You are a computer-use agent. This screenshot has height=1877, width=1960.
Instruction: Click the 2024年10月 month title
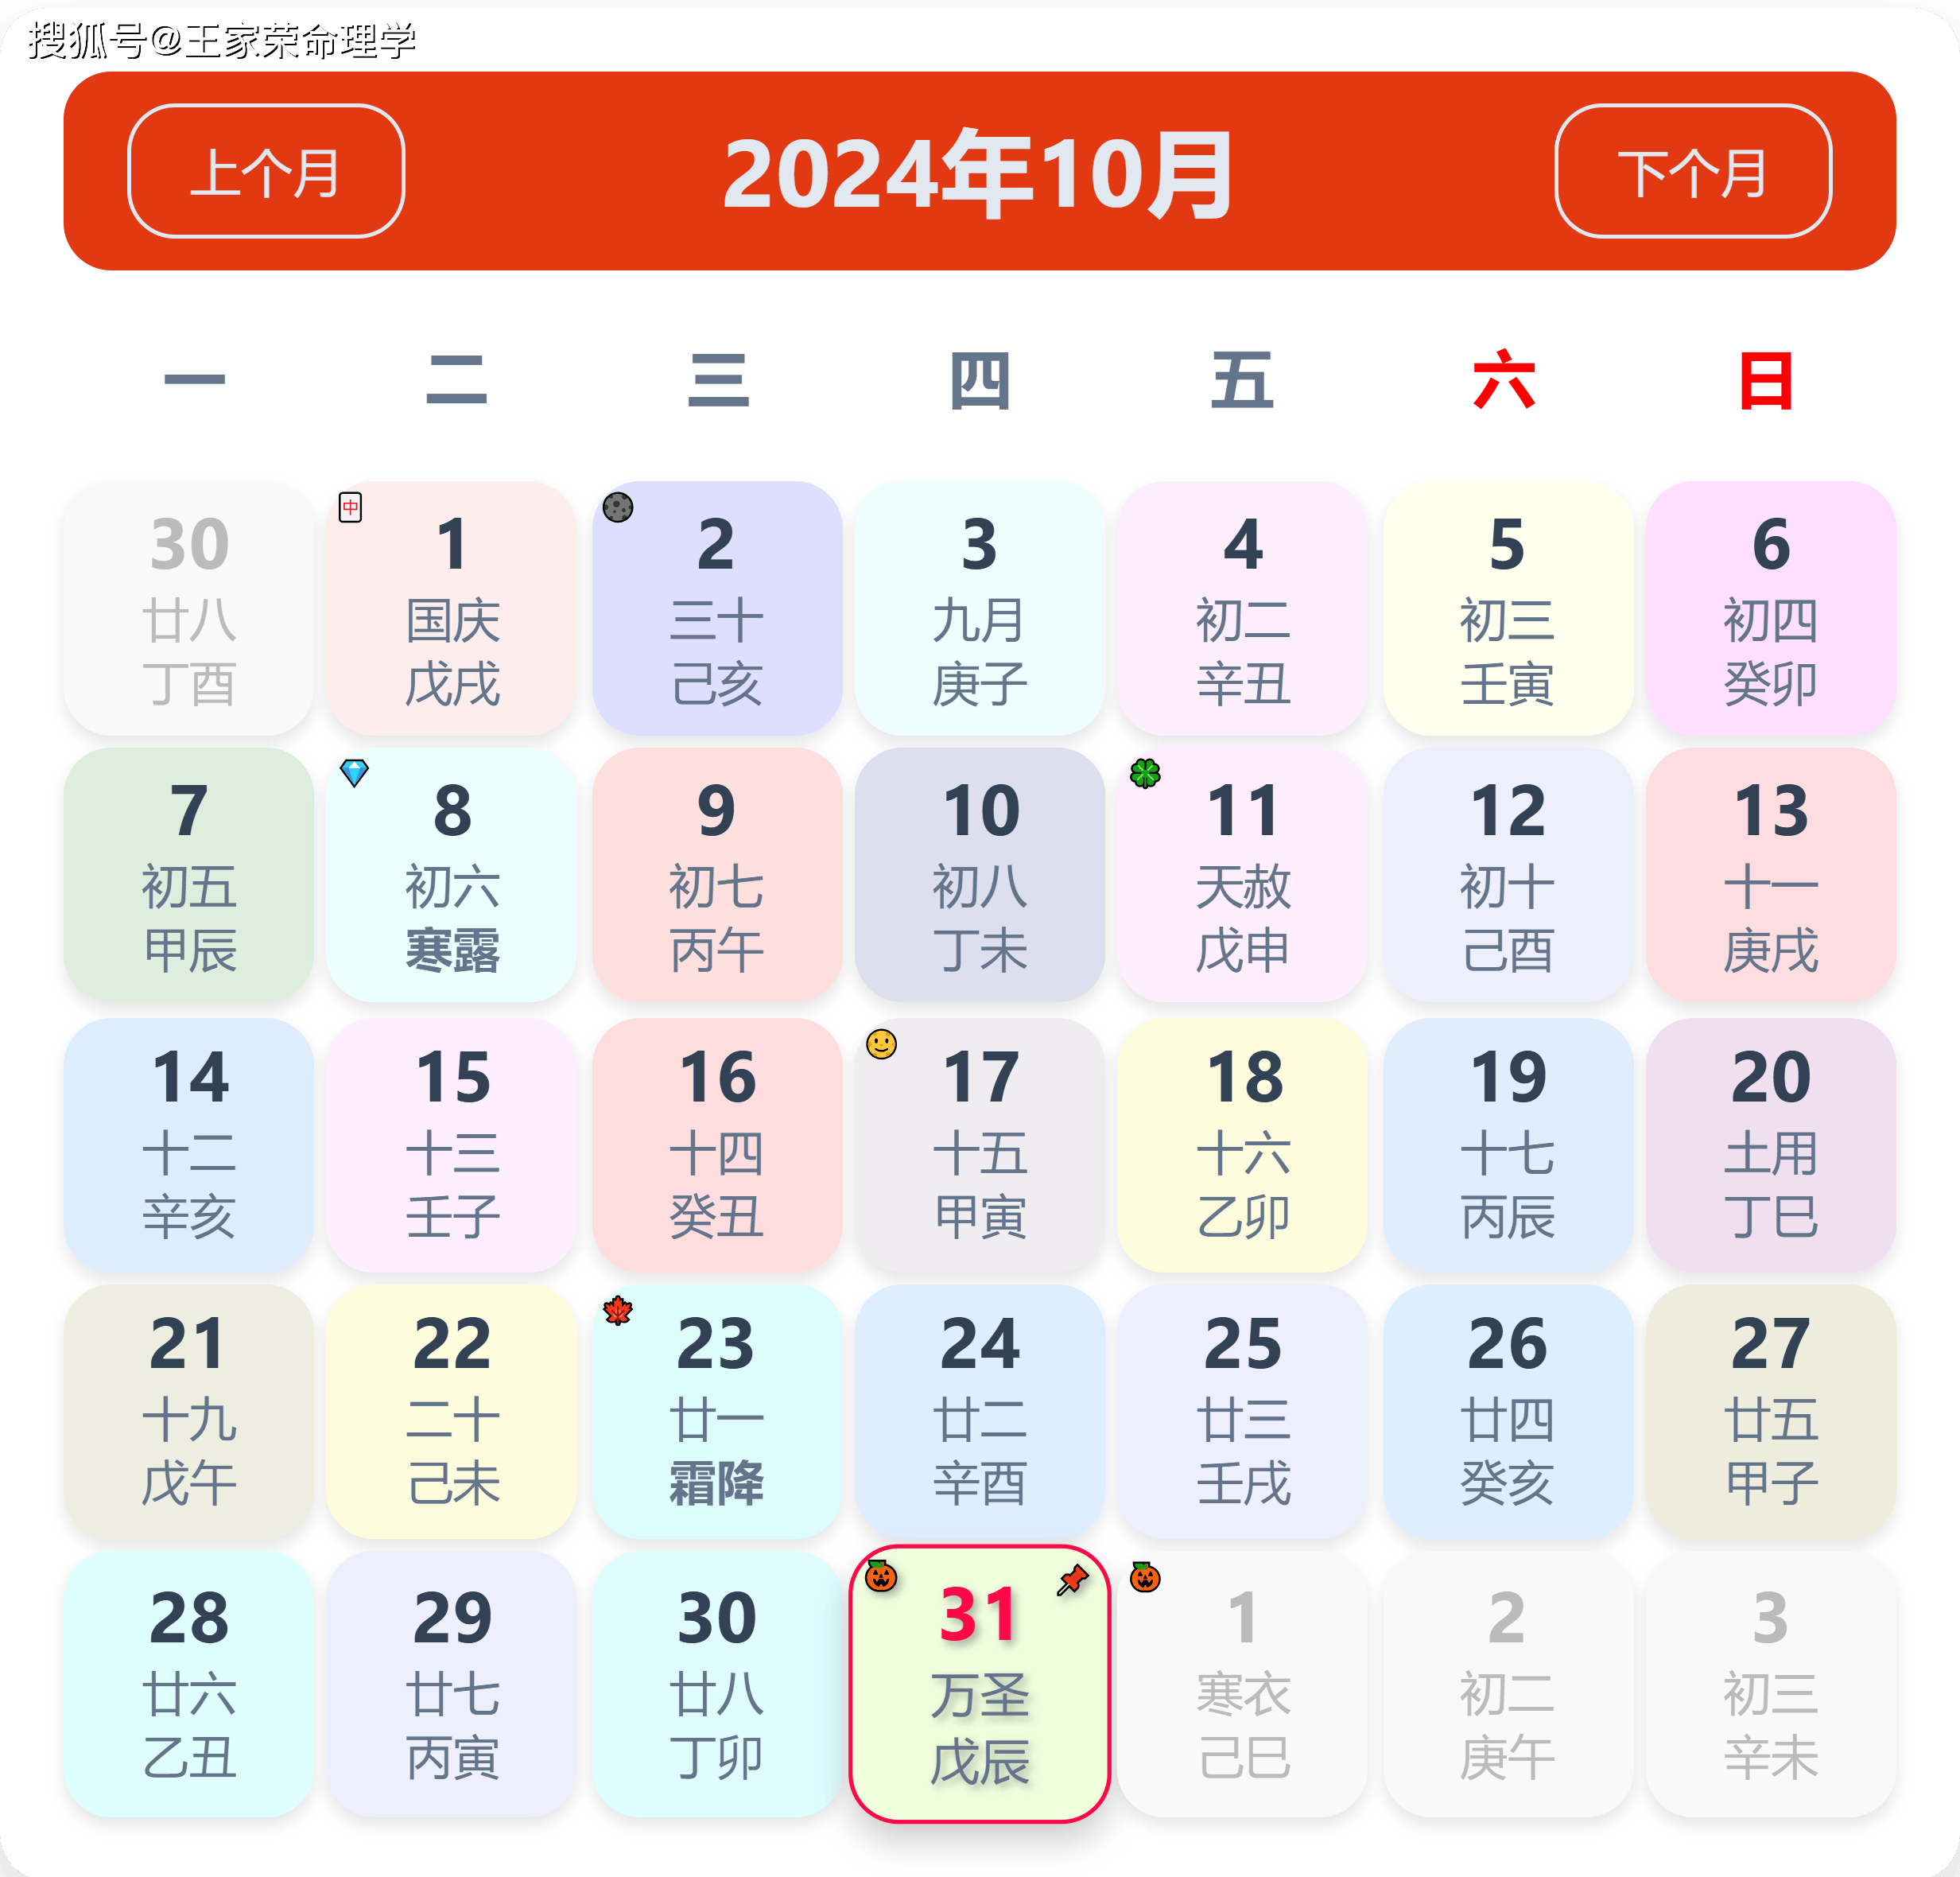tap(979, 174)
